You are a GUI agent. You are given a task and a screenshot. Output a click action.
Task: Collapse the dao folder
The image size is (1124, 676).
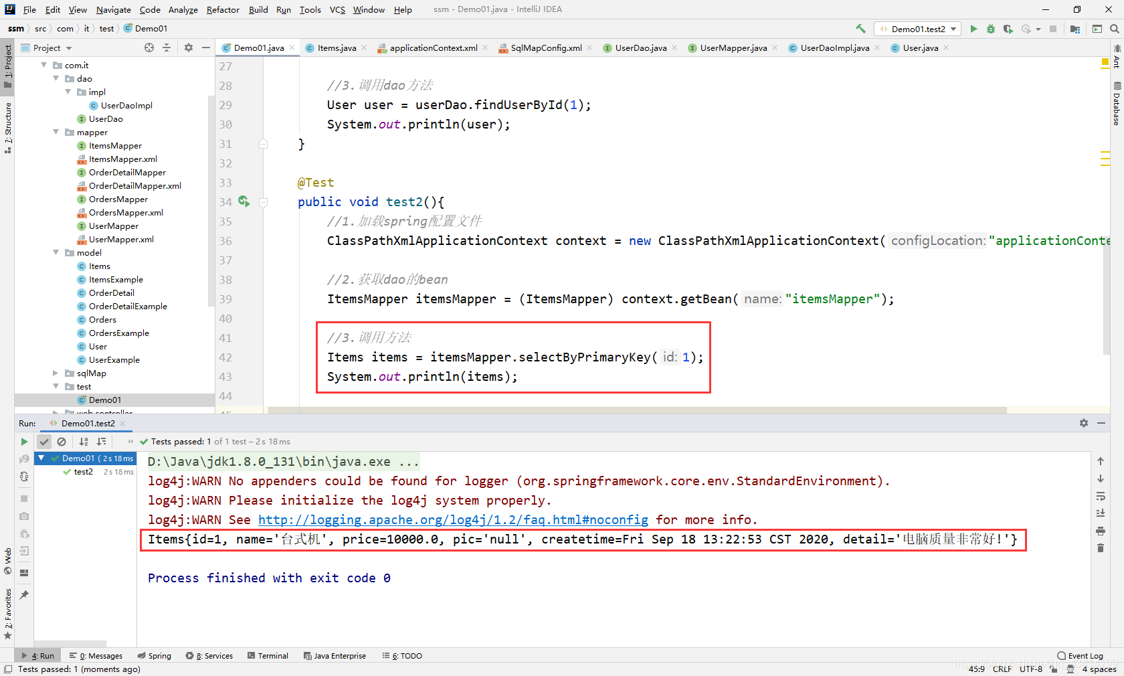pos(56,78)
